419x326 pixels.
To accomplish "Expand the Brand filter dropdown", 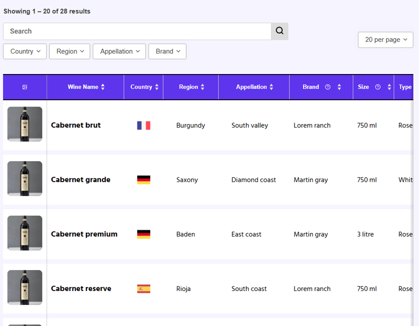I will (168, 51).
